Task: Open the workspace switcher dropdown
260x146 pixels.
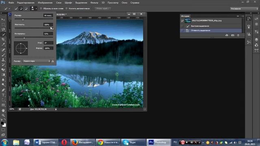Action: pyautogui.click(x=244, y=9)
